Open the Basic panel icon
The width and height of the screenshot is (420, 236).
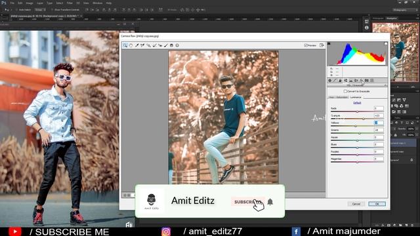(x=329, y=80)
